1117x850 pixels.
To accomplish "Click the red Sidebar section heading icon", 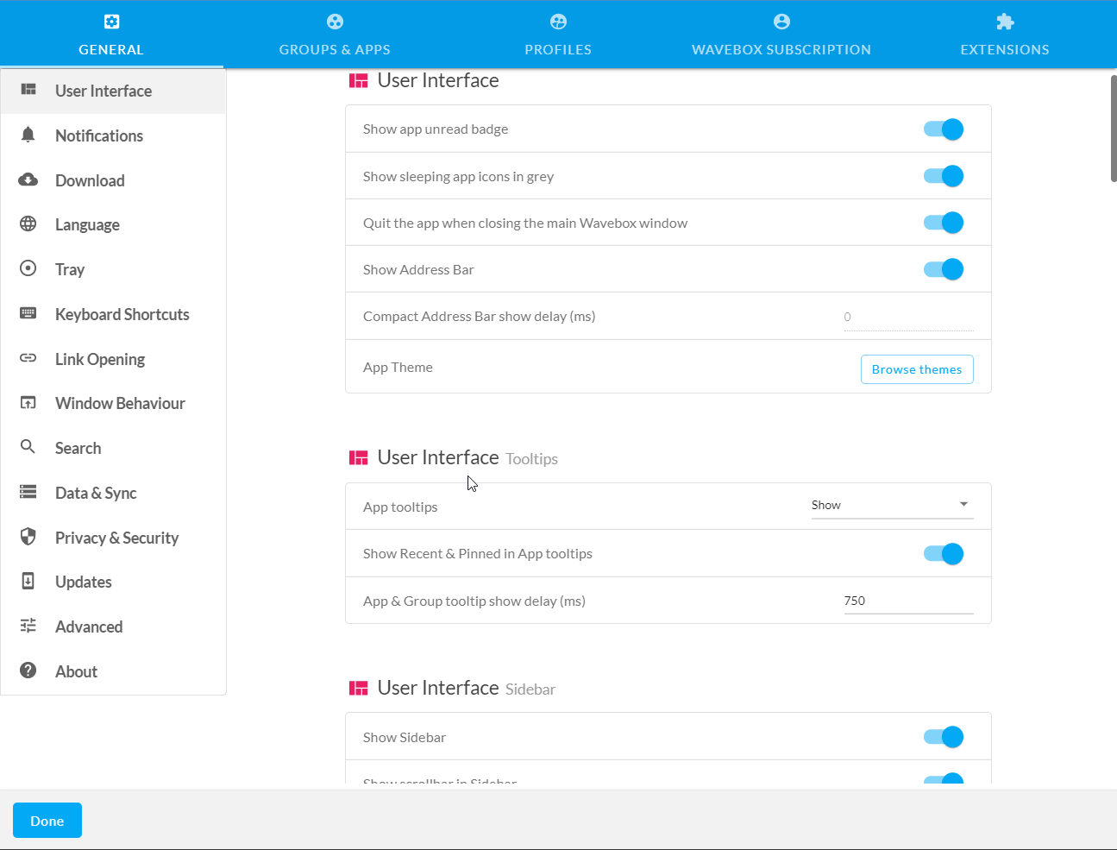I will (x=358, y=689).
